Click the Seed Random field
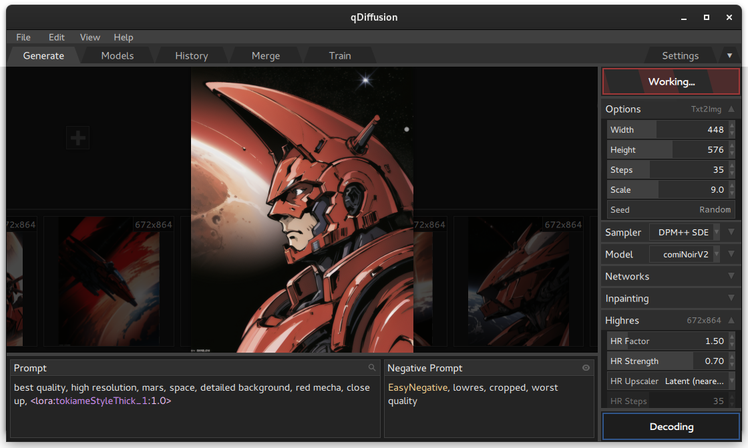 click(671, 209)
